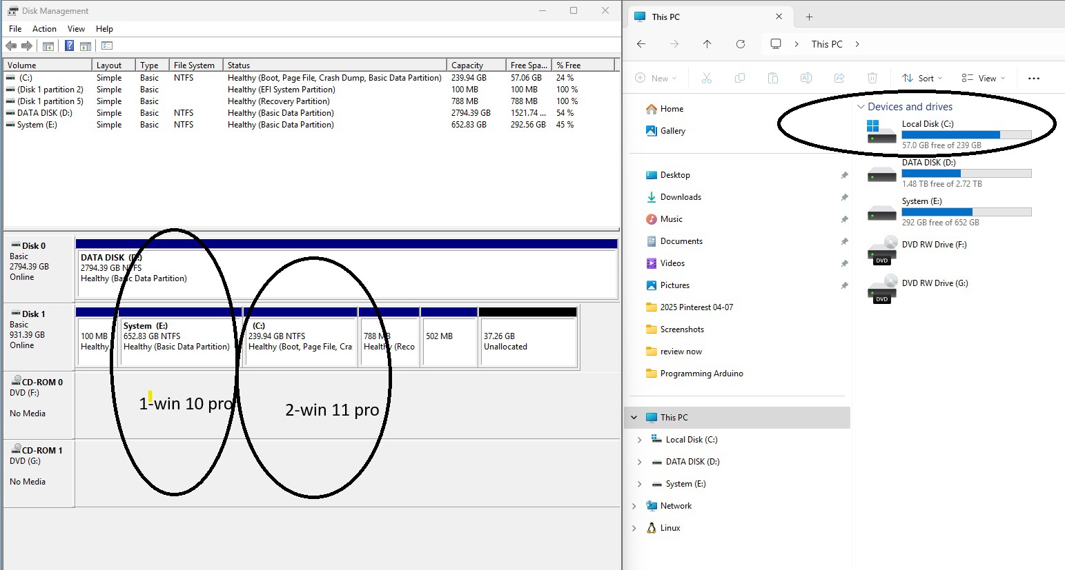This screenshot has height=570, width=1065.
Task: Refresh the File Explorer view
Action: click(741, 44)
